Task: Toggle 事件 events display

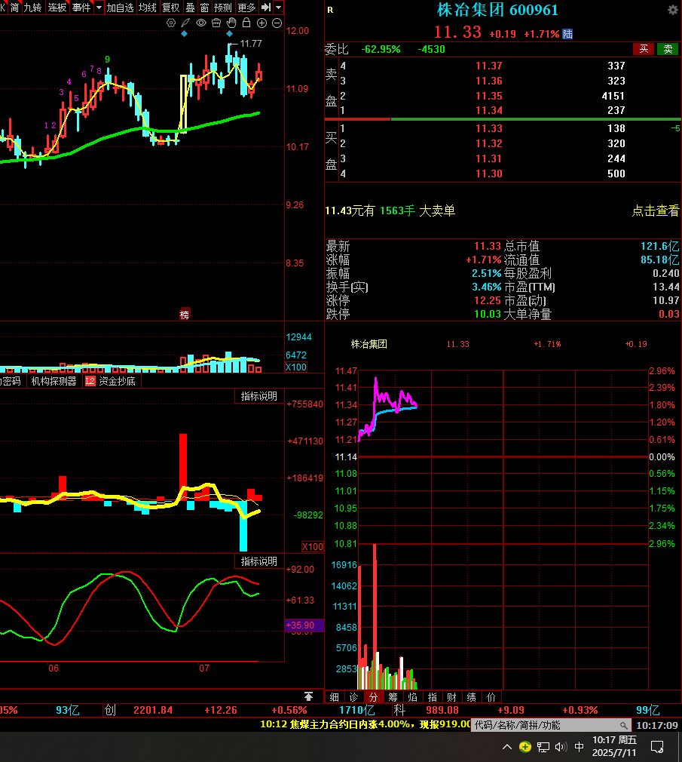Action: tap(81, 8)
